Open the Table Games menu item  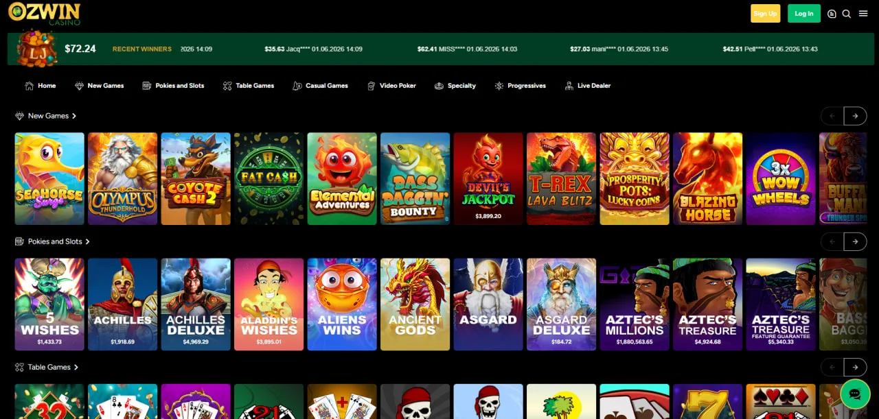point(249,86)
